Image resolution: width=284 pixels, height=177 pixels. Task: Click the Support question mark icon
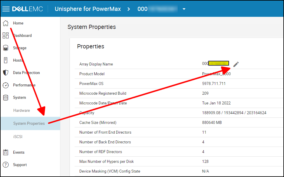[5, 165]
